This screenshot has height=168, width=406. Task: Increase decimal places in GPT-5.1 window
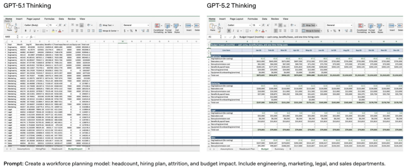click(143, 31)
